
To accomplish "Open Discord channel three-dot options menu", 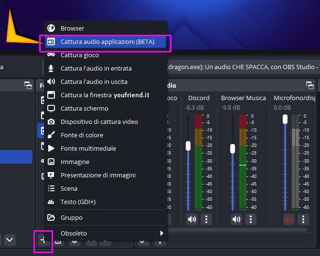I will coord(206,219).
